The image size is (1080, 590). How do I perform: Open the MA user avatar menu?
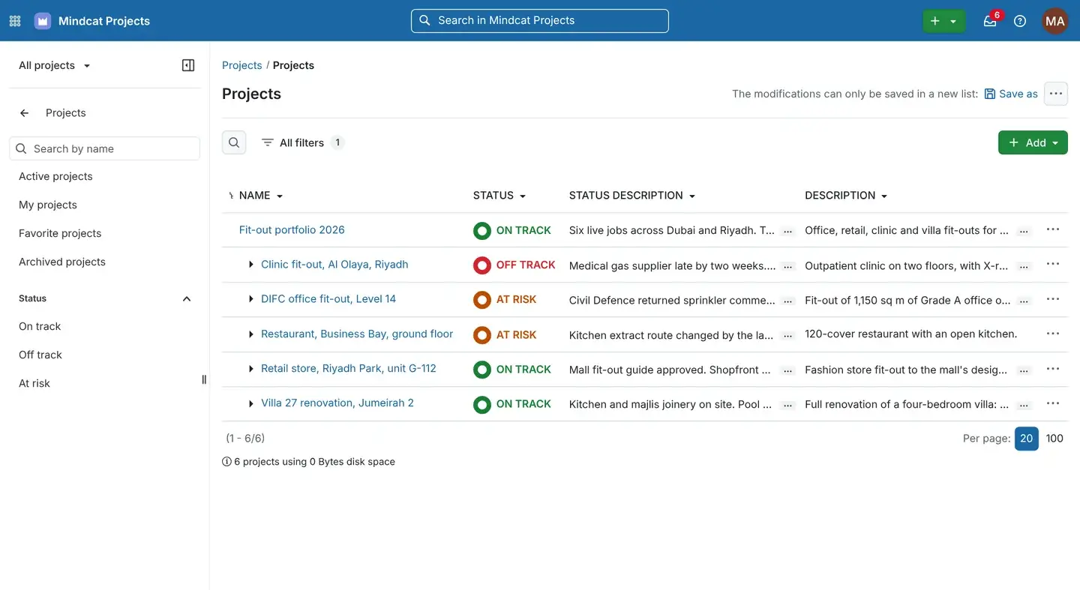[x=1055, y=21]
